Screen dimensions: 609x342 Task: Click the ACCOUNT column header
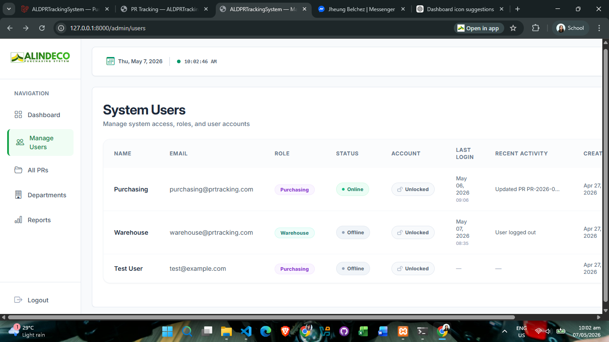[406, 154]
